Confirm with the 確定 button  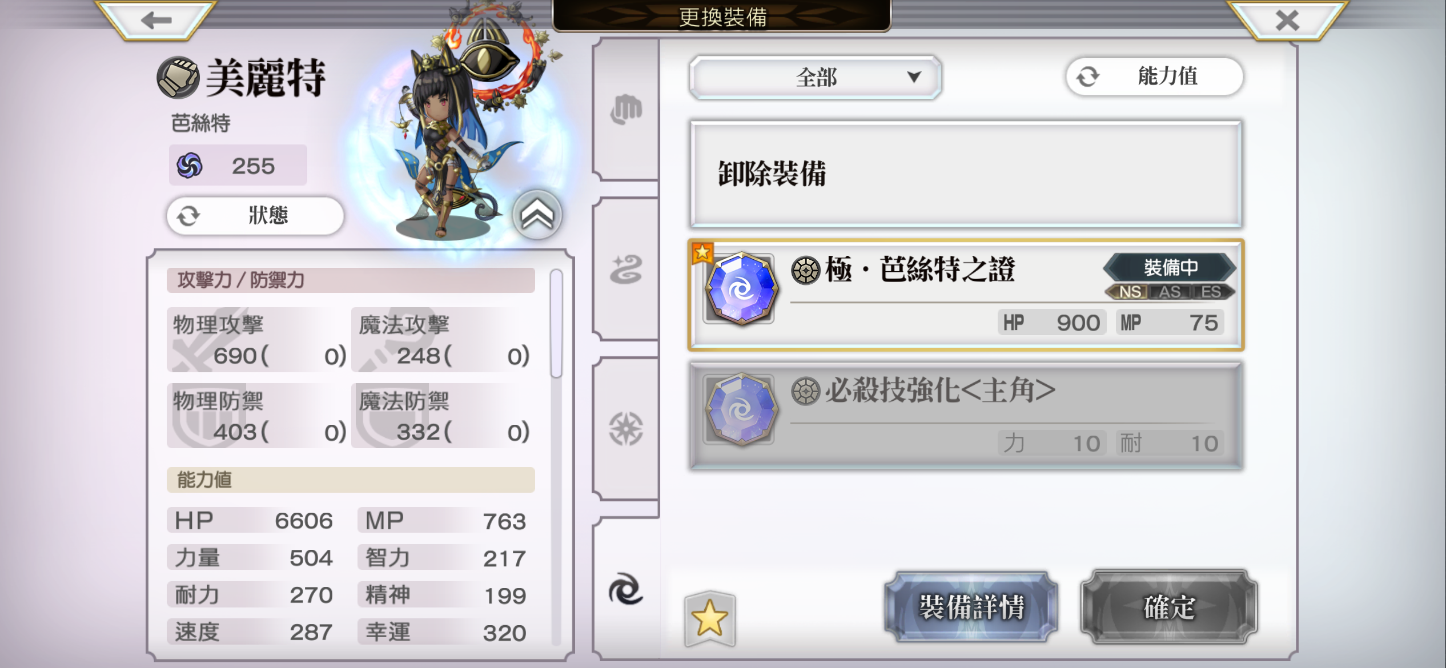1169,607
